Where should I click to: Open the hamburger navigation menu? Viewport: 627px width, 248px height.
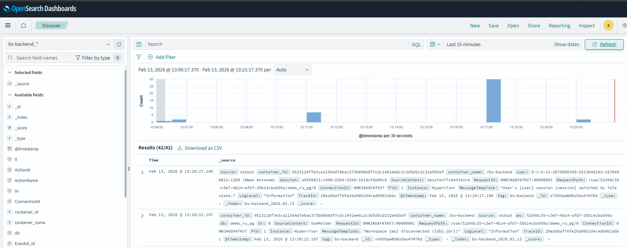point(8,25)
